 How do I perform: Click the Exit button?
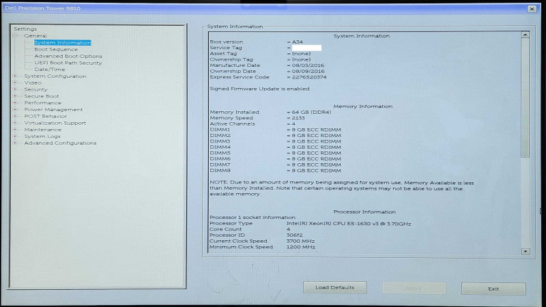click(493, 289)
